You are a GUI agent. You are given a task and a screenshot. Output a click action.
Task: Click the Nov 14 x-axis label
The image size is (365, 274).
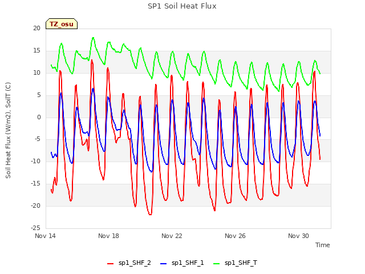pyautogui.click(x=45, y=236)
